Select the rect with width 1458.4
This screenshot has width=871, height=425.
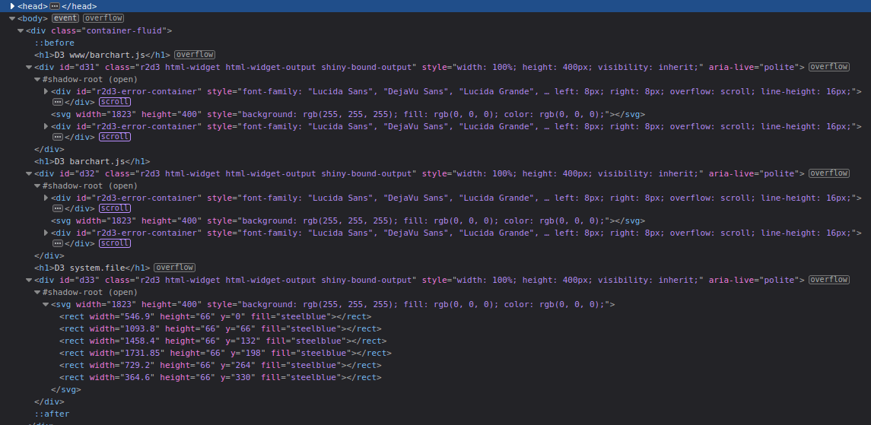[x=223, y=341]
